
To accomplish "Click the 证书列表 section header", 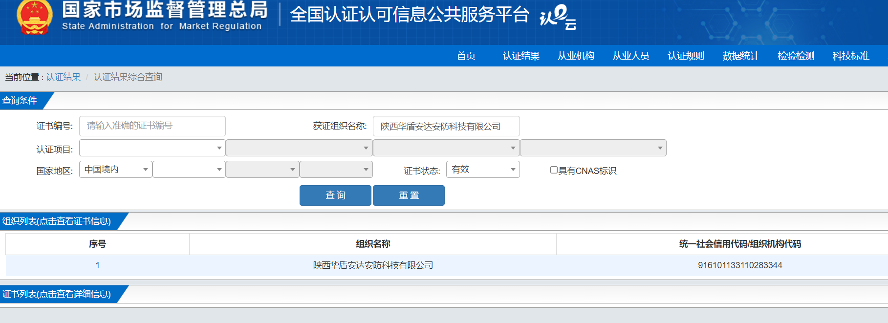I will [x=56, y=294].
